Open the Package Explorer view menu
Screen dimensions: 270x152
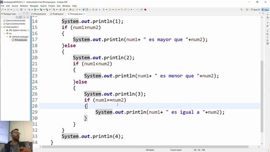(27, 17)
